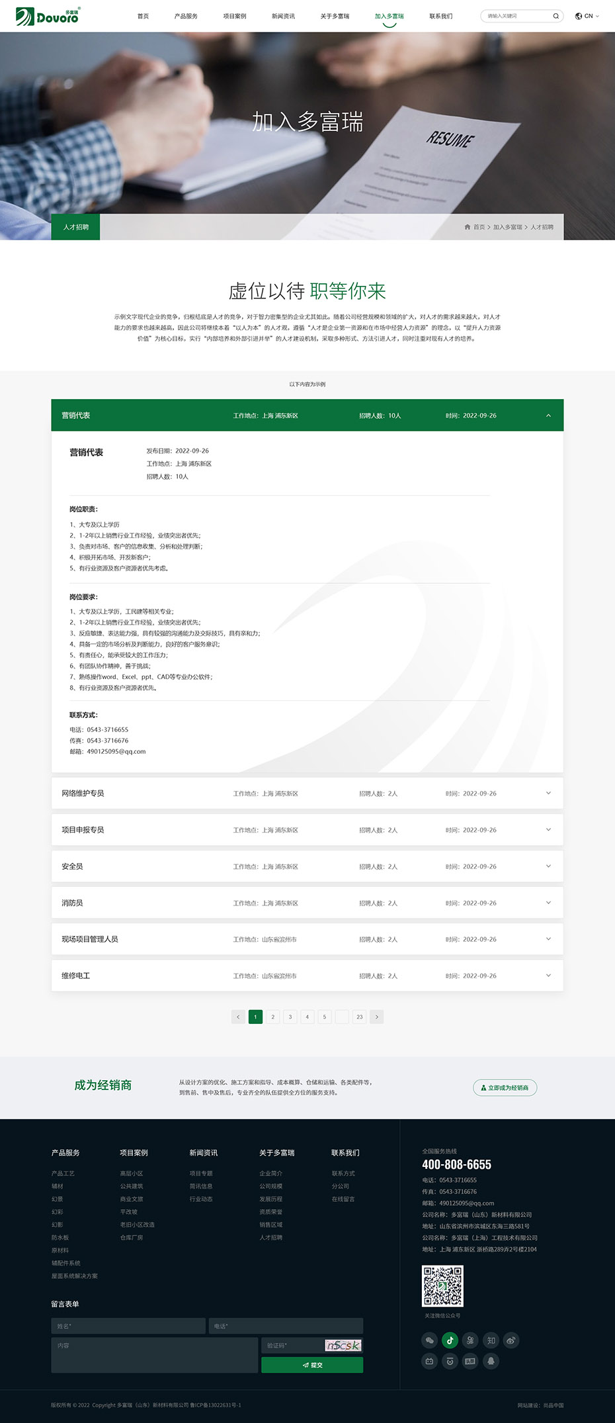615x1423 pixels.
Task: Click the QQ penguin icon
Action: (491, 1361)
